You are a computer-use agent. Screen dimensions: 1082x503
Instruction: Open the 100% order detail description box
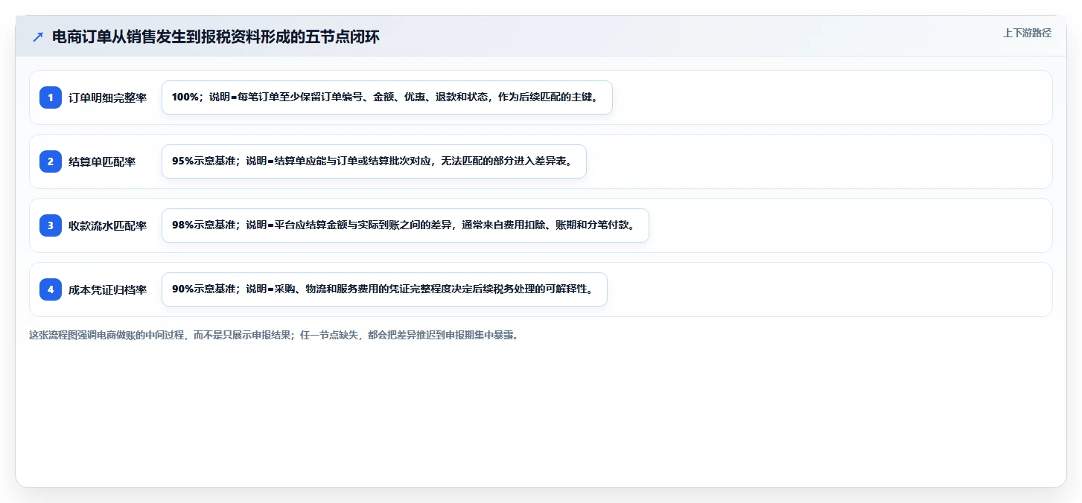387,97
